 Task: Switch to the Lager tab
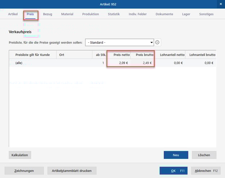point(186,14)
